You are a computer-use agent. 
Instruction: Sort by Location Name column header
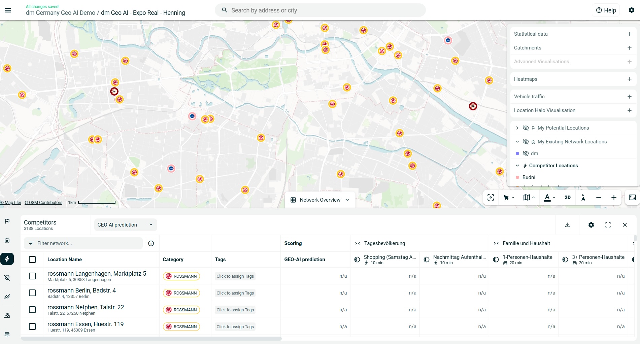(65, 260)
